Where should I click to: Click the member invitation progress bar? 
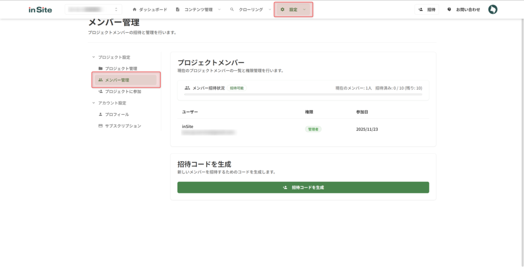tap(303, 95)
